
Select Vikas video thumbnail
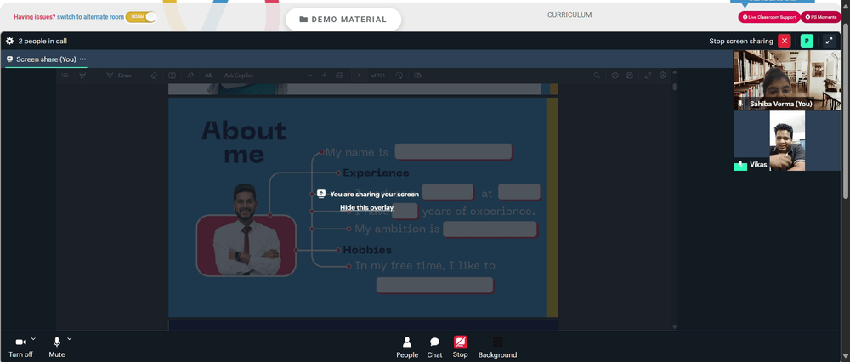(787, 141)
